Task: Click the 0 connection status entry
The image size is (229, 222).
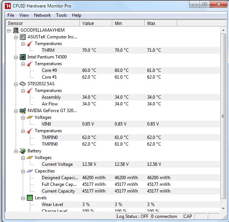Action: pyautogui.click(x=166, y=216)
